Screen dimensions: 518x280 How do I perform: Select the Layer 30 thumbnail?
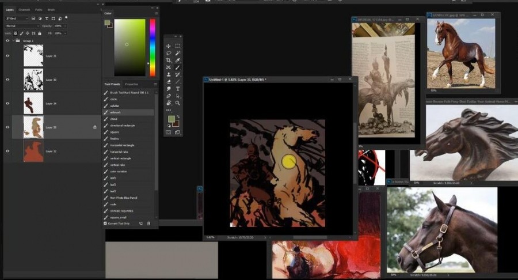pos(33,80)
